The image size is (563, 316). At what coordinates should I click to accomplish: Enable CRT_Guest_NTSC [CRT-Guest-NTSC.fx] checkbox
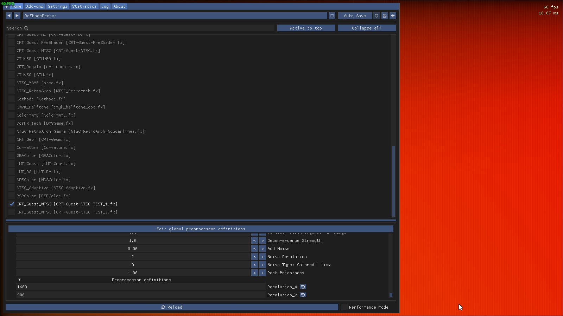coord(12,51)
